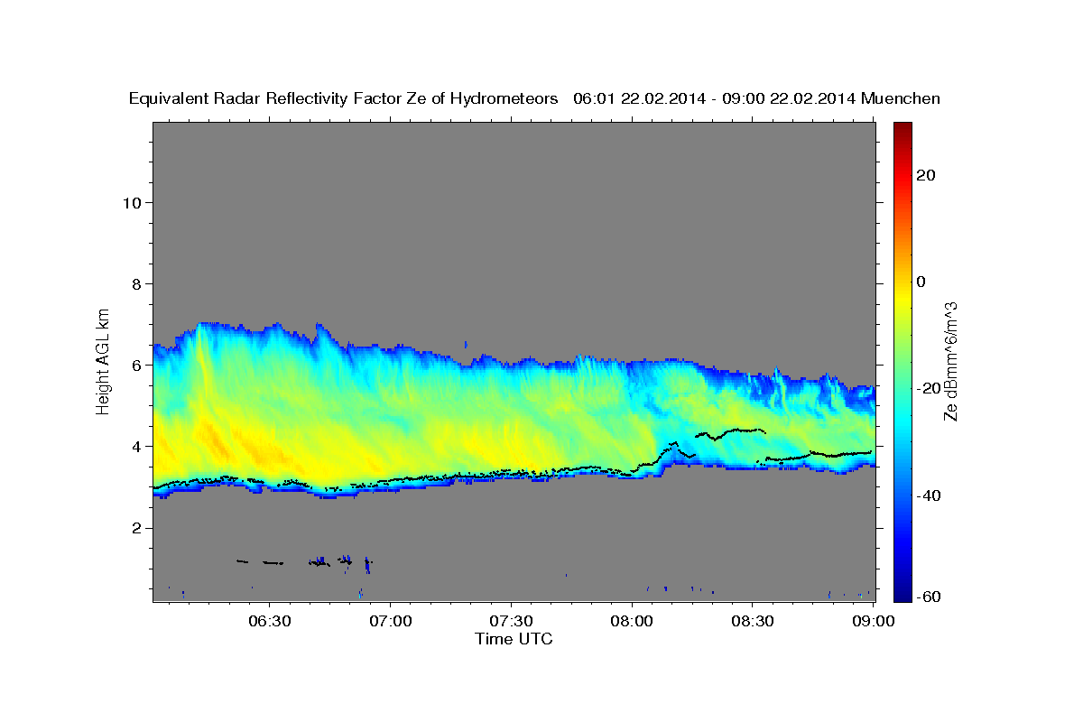This screenshot has width=1083, height=722.
Task: Click the '08:00' time tick label
Action: tap(633, 621)
